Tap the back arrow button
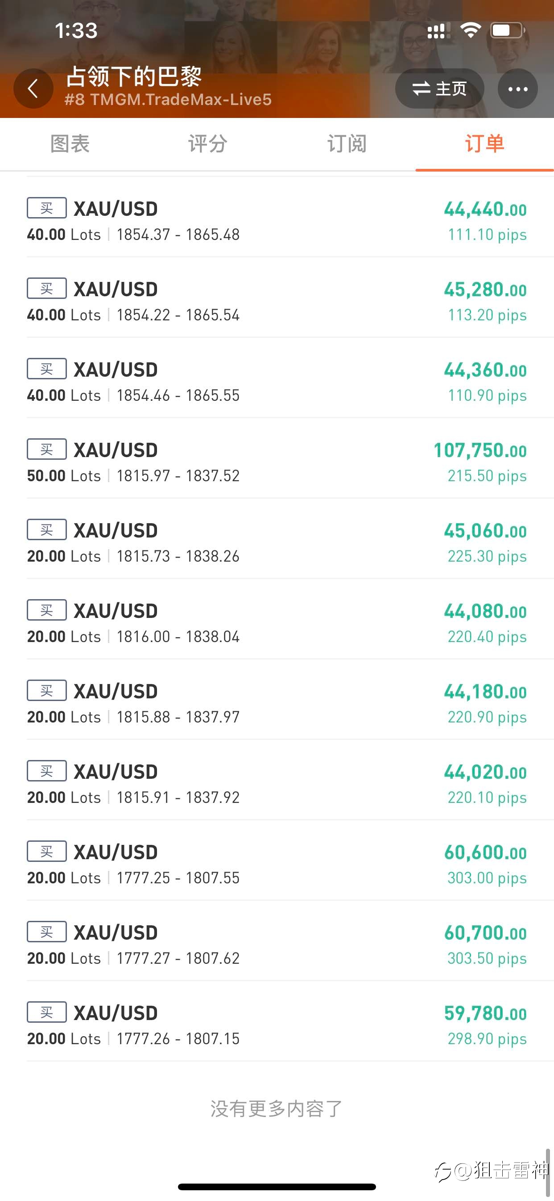This screenshot has width=554, height=1201. click(x=33, y=88)
